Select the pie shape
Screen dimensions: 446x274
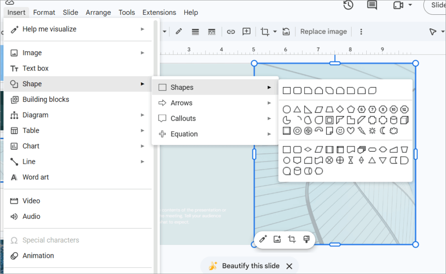tap(287, 120)
